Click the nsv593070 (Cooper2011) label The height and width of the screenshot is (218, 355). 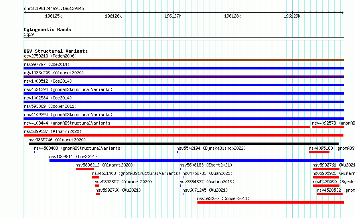tap(223, 198)
